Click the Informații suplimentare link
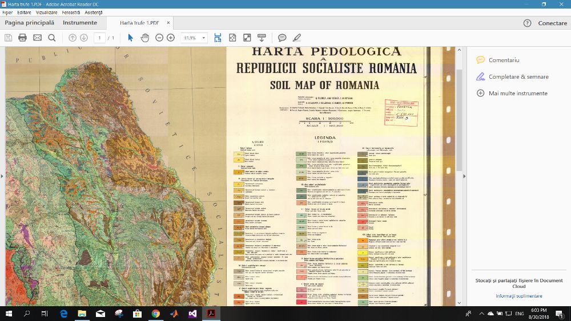Image resolution: width=571 pixels, height=321 pixels. pos(518,296)
